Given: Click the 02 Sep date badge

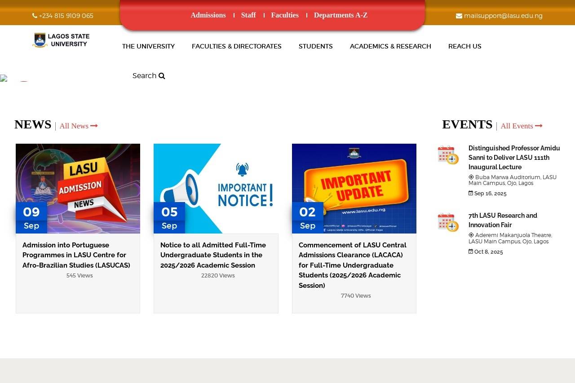Looking at the screenshot, I should (x=308, y=218).
